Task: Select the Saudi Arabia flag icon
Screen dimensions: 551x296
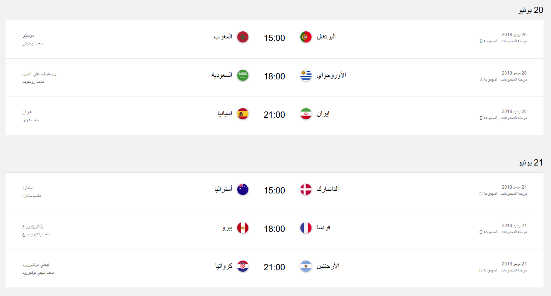Action: tap(243, 76)
